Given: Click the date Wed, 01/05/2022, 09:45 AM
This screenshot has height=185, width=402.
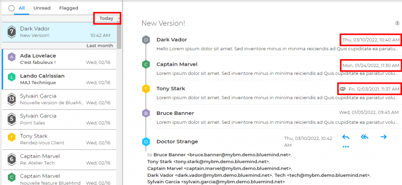Looking at the screenshot, I should (x=369, y=112).
